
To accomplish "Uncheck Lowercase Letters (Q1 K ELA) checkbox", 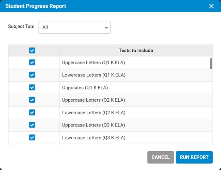I will coord(32,75).
